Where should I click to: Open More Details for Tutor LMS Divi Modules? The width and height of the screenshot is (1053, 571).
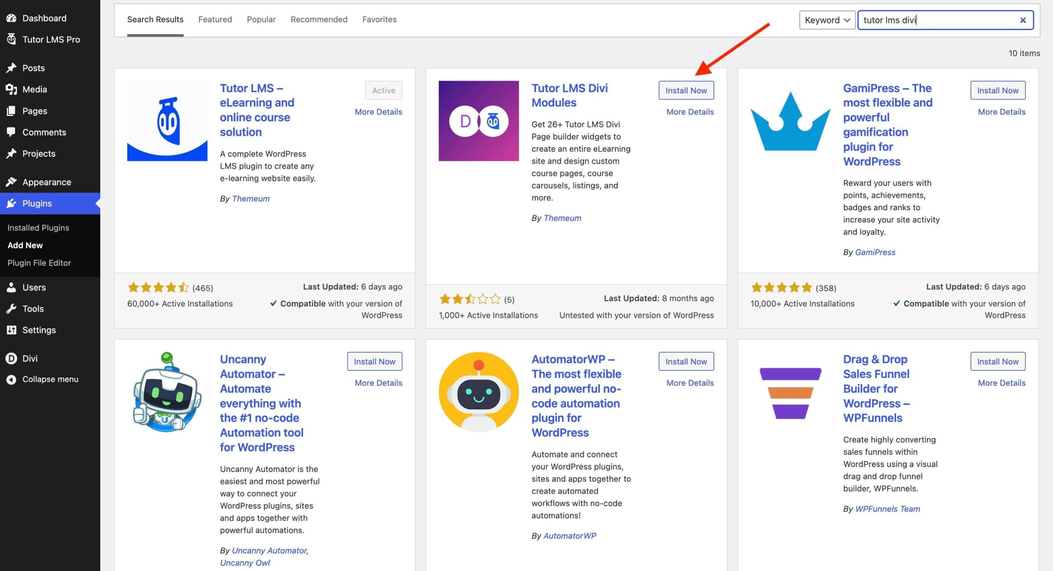690,112
